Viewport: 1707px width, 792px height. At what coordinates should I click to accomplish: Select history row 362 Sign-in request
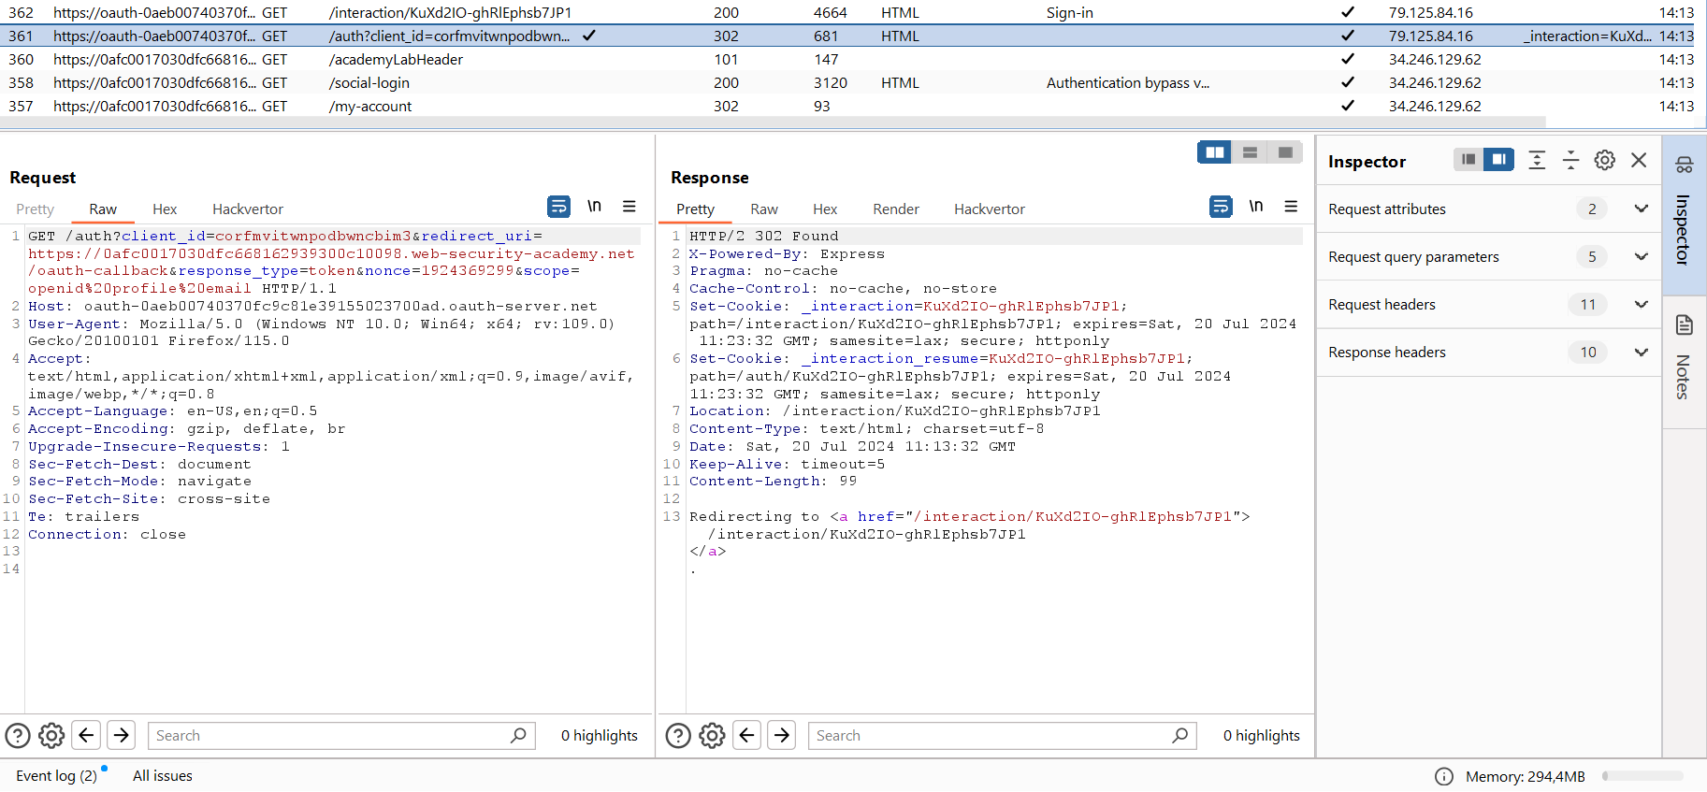(847, 12)
